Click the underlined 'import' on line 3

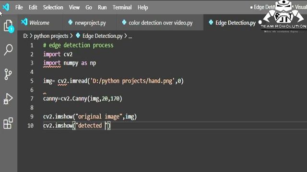[x=52, y=63]
